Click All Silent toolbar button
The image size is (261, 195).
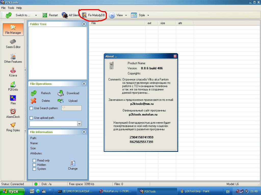pos(70,15)
